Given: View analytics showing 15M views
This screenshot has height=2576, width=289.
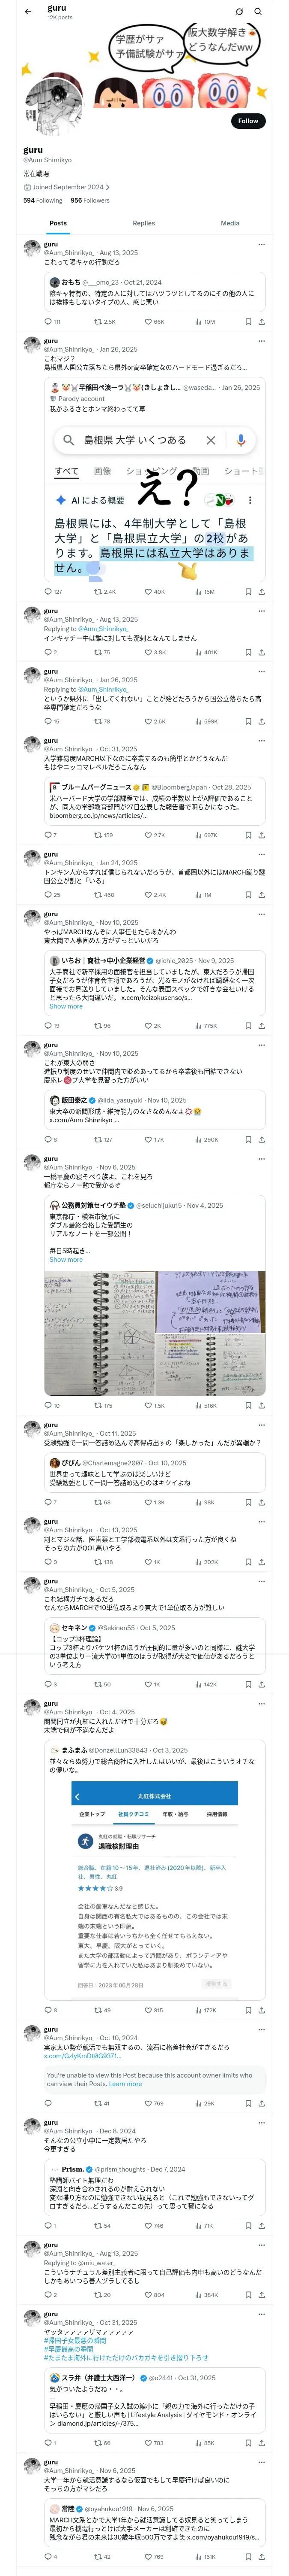Looking at the screenshot, I should click(x=205, y=592).
